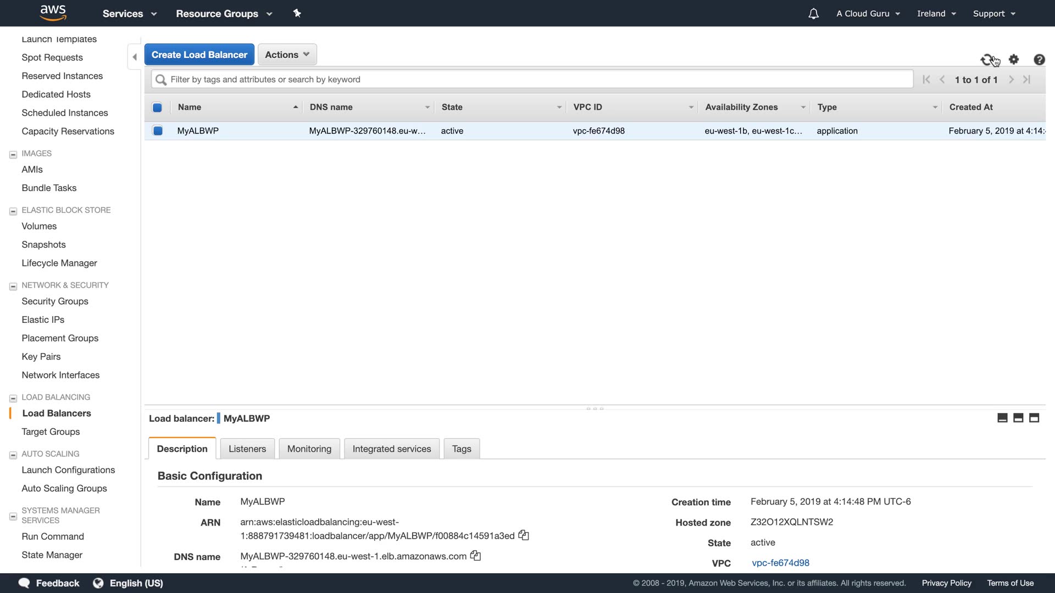This screenshot has height=593, width=1055.
Task: Expand the Services menu
Action: [x=130, y=14]
